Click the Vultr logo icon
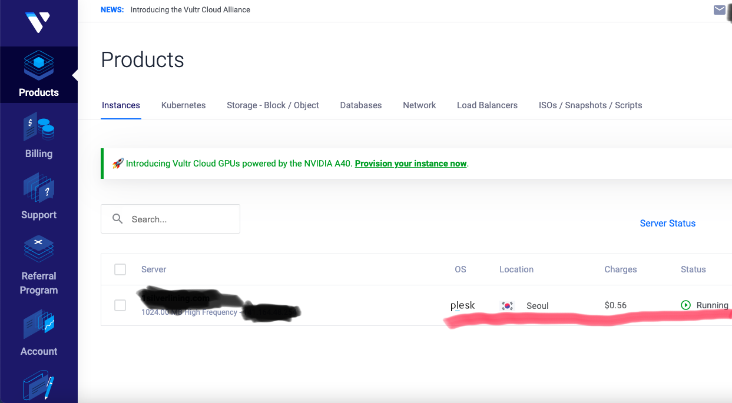Viewport: 732px width, 403px height. pyautogui.click(x=38, y=22)
